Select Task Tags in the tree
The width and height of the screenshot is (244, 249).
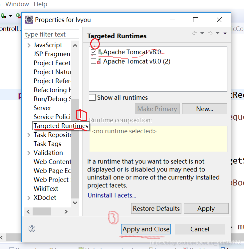click(47, 144)
